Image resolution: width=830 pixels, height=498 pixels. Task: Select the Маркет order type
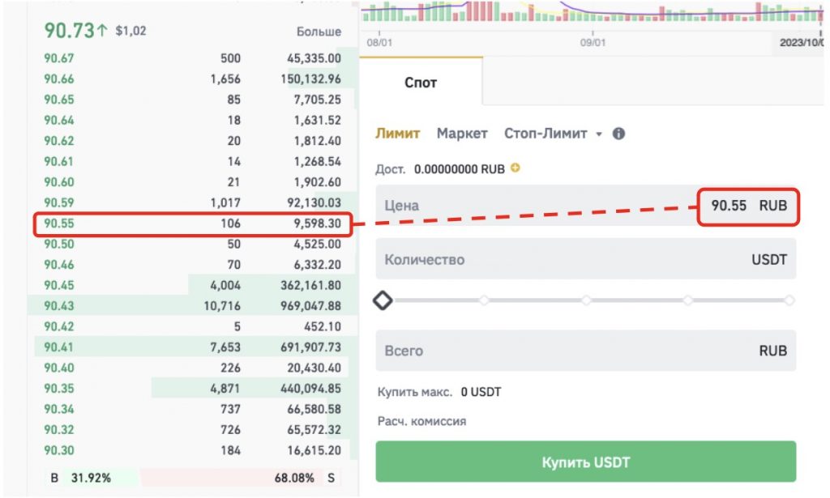tap(462, 134)
